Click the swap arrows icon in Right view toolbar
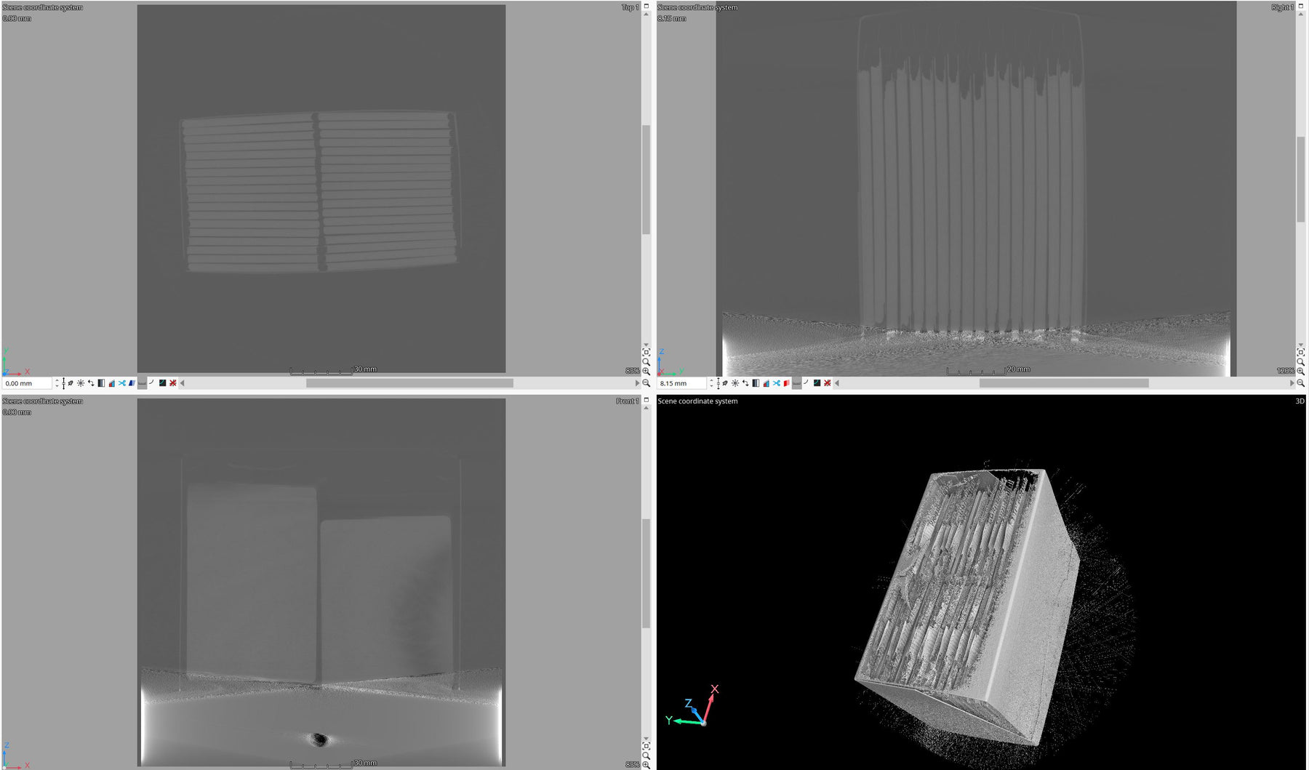 click(x=745, y=383)
